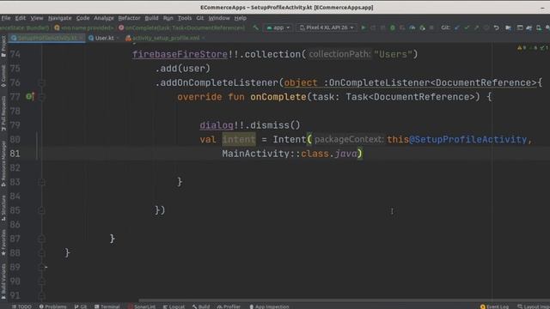
Task: Click fold end marker at line 88
Action: click(41, 253)
